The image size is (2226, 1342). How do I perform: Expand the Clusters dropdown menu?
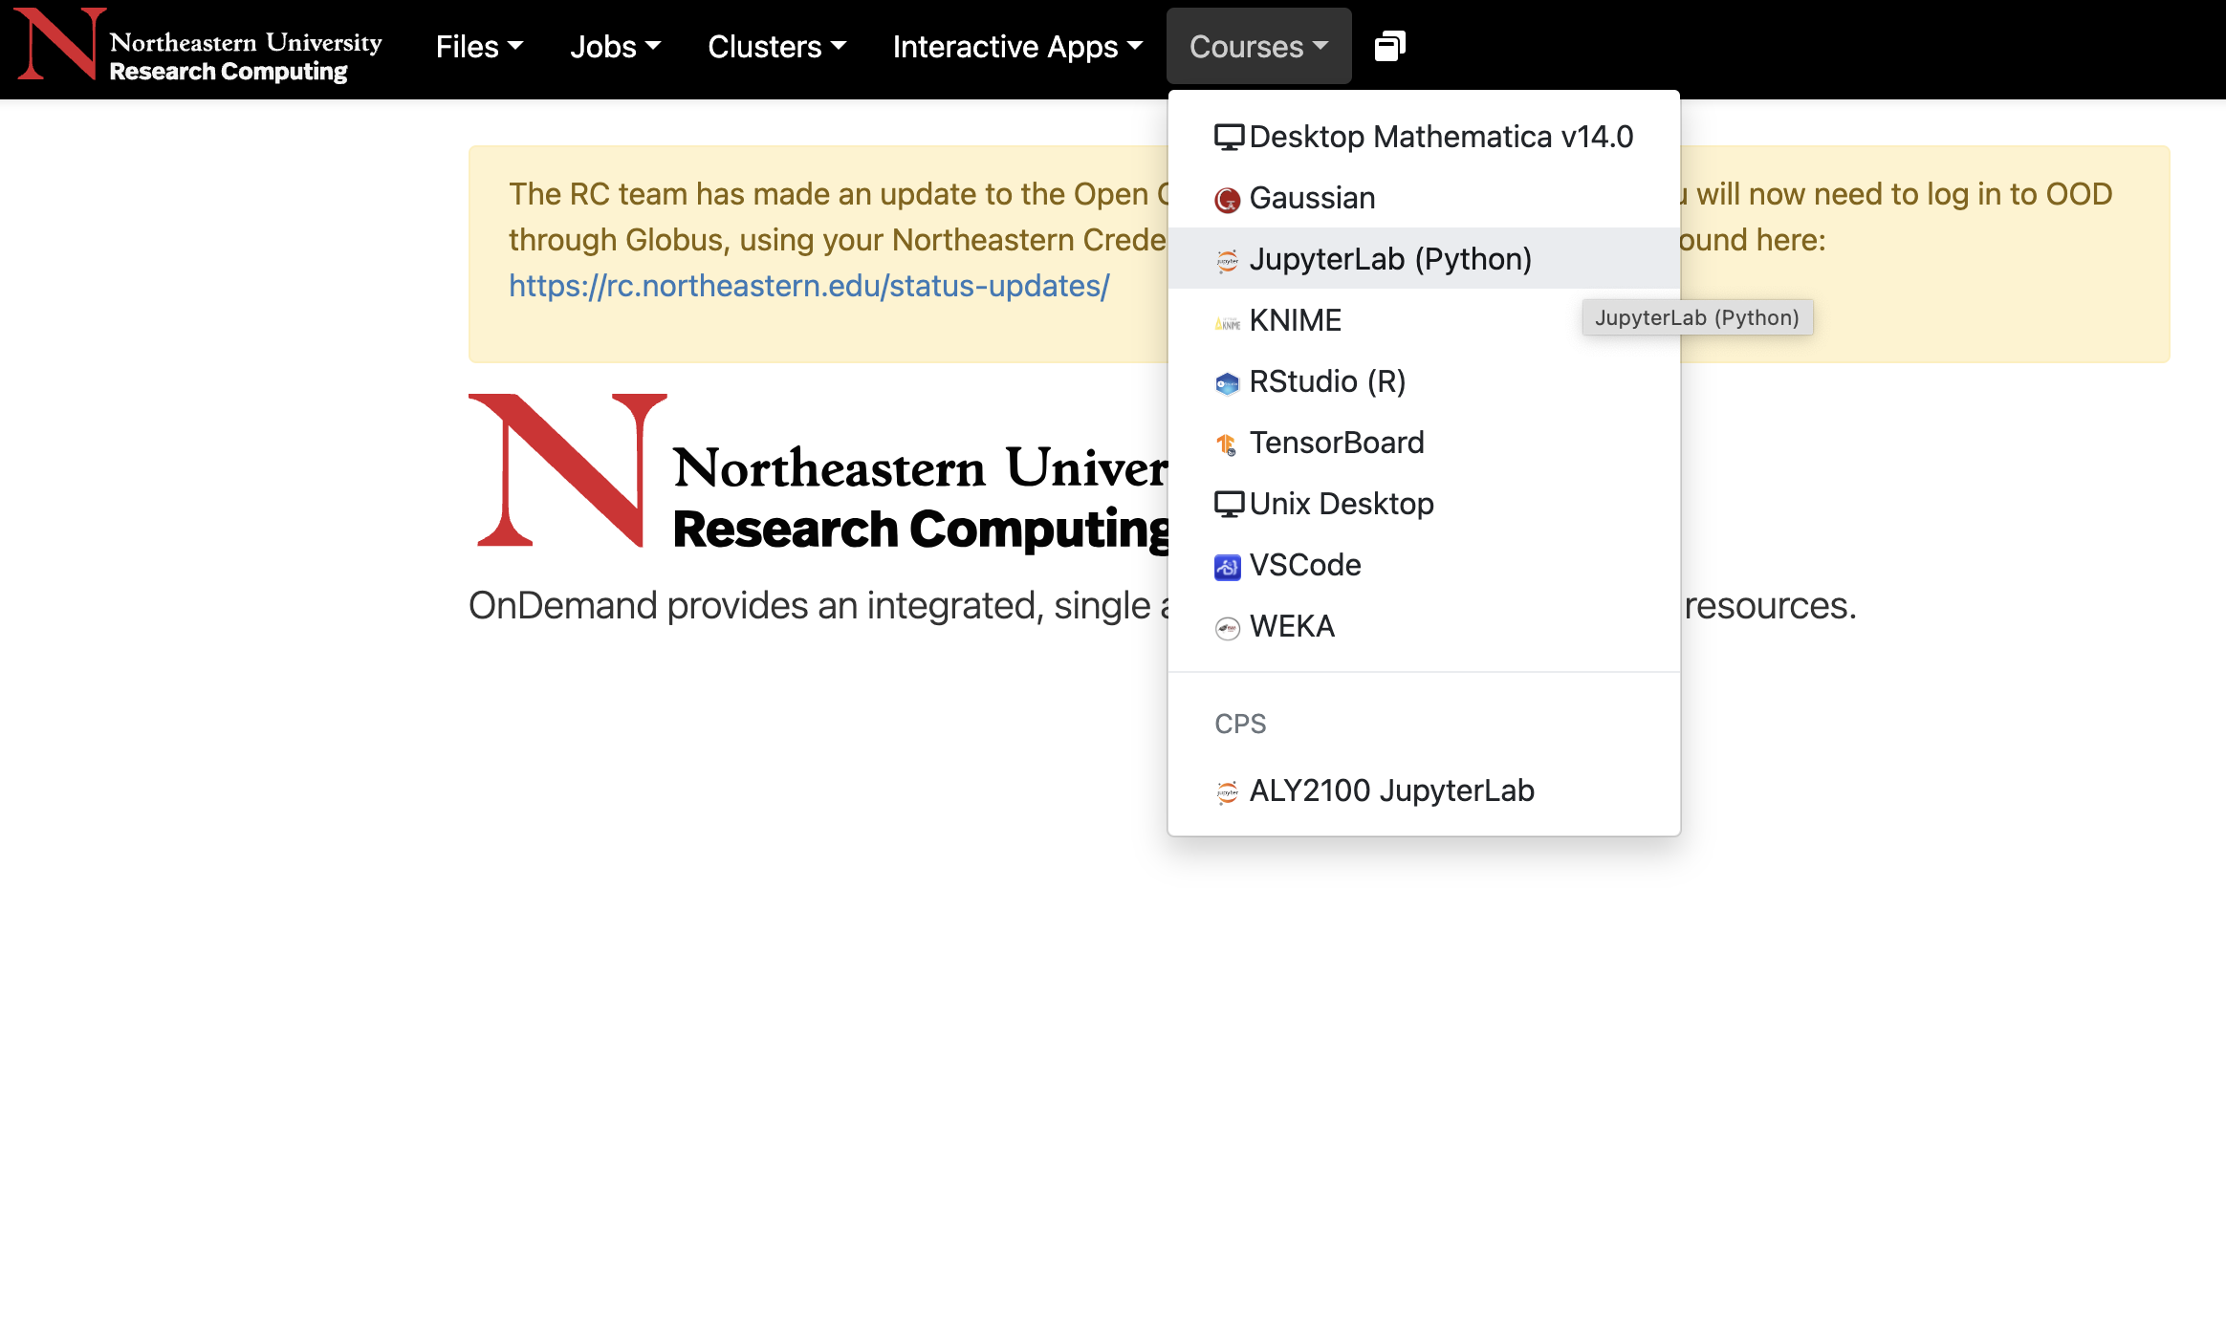pos(776,46)
